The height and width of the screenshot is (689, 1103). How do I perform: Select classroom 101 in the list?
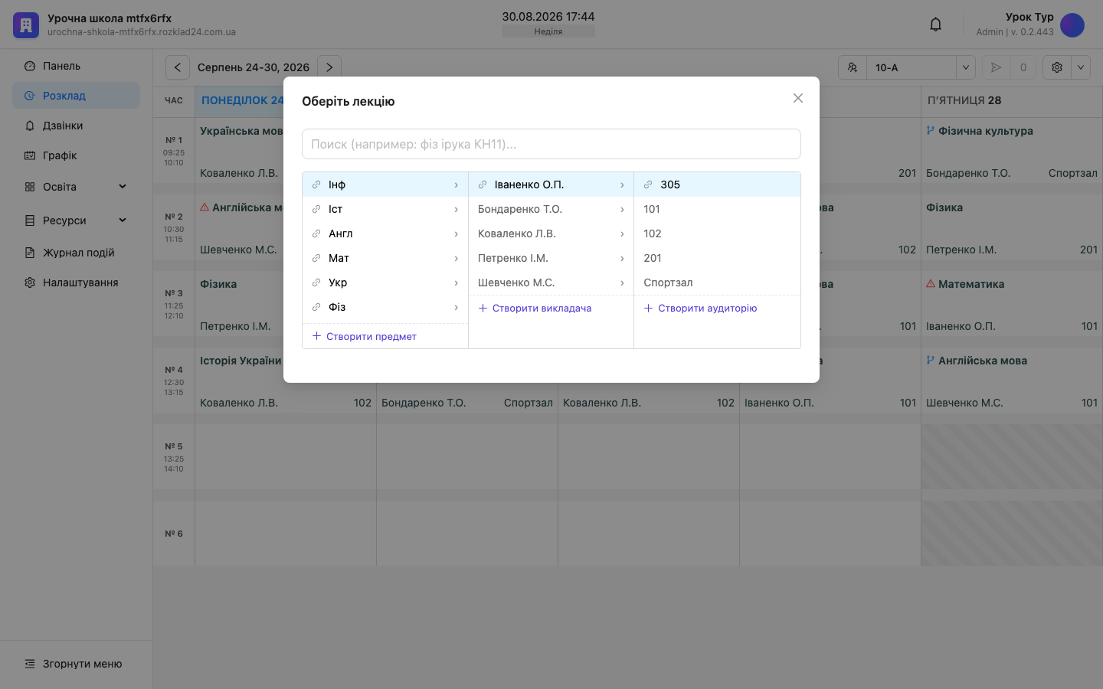[x=717, y=209]
